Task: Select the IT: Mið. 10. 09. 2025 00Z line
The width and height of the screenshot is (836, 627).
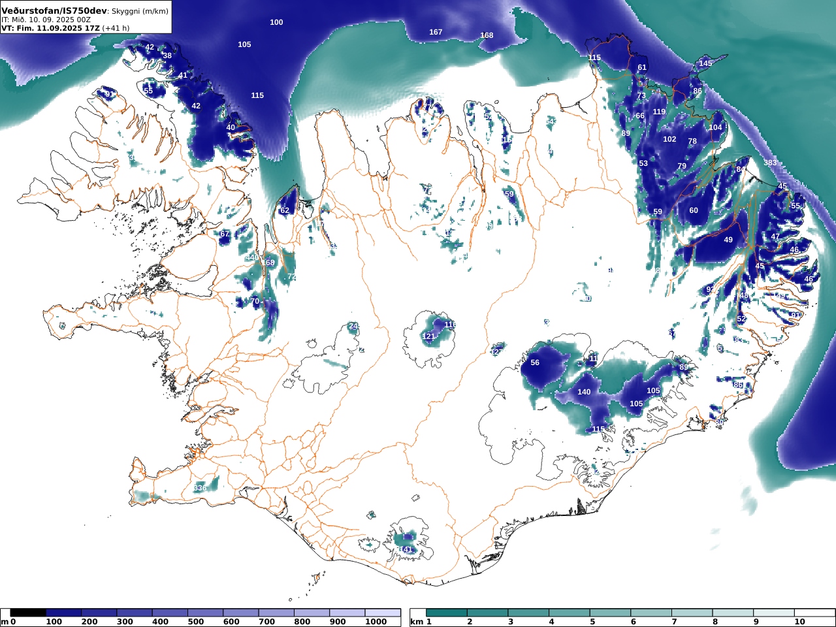Action: 46,20
